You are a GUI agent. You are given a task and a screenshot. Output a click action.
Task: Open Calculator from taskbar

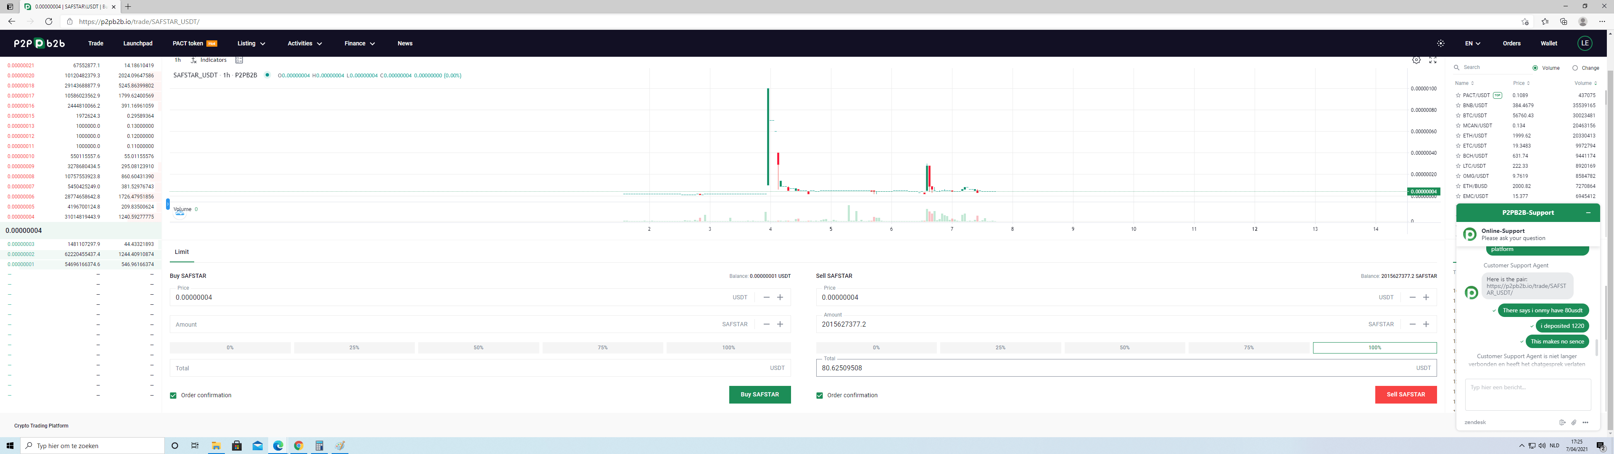(319, 446)
